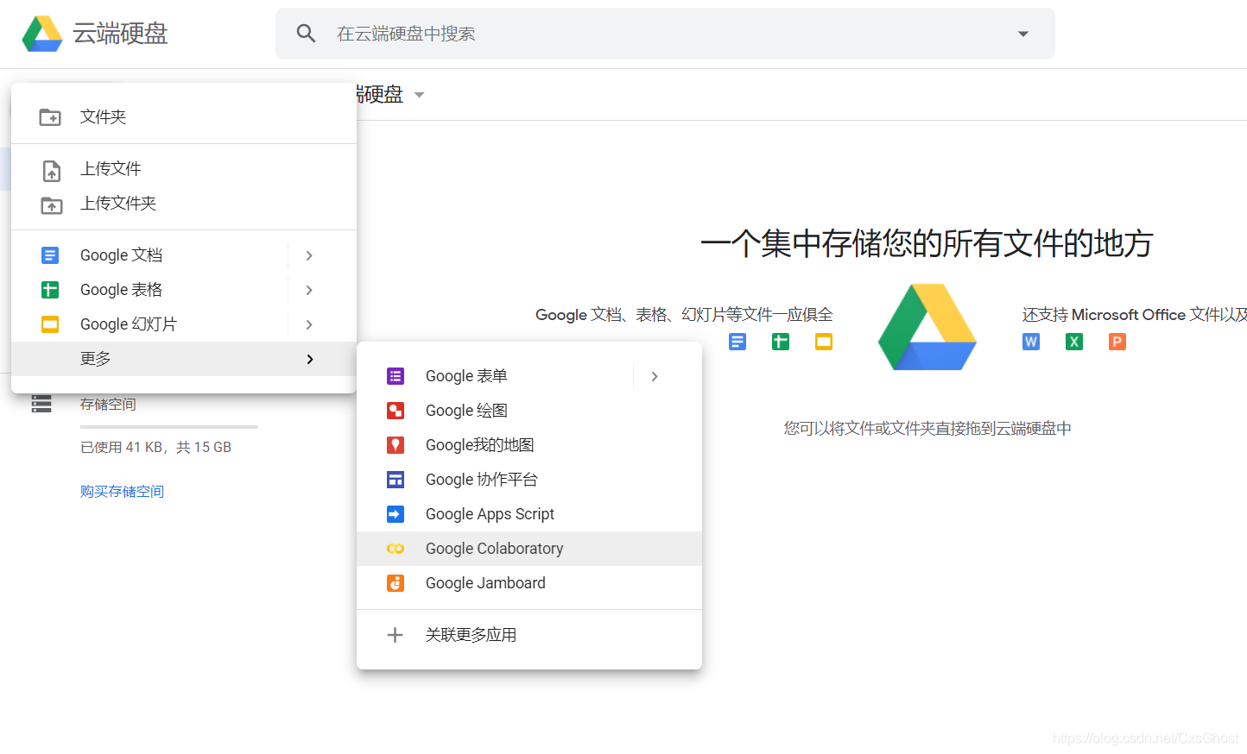Select Google 协作平台 in submenu
This screenshot has height=754, width=1247.
(529, 480)
